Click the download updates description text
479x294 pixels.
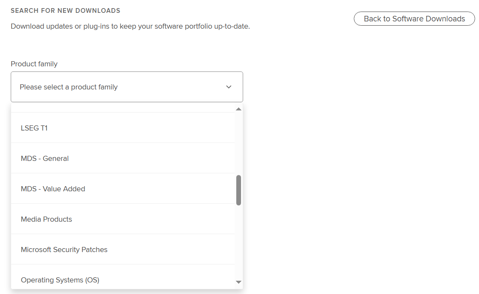tap(130, 26)
